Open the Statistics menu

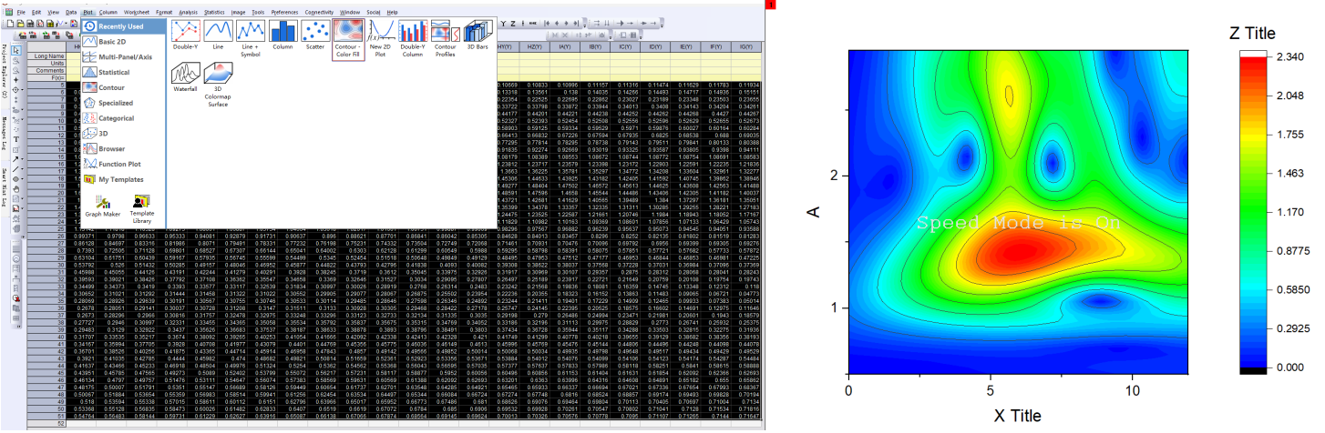pos(215,12)
